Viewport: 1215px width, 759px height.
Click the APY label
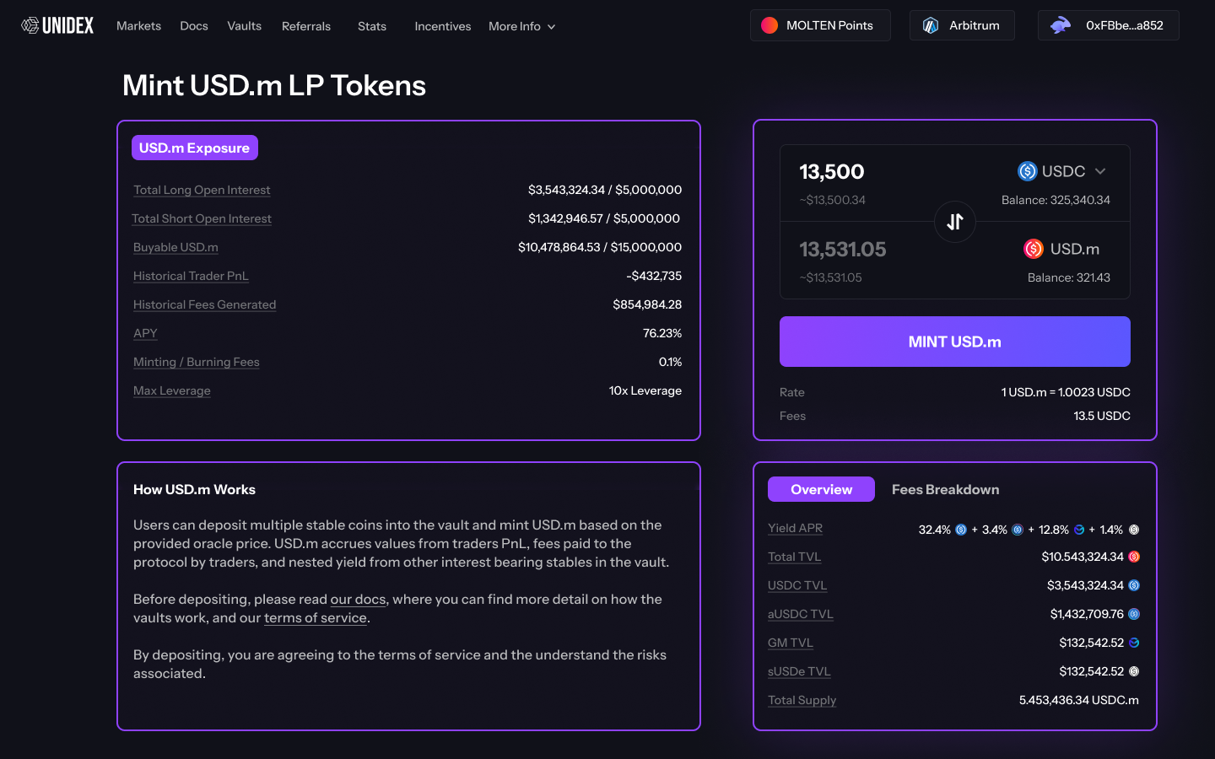click(145, 333)
